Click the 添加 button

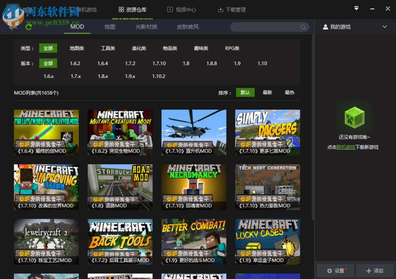[375, 271]
